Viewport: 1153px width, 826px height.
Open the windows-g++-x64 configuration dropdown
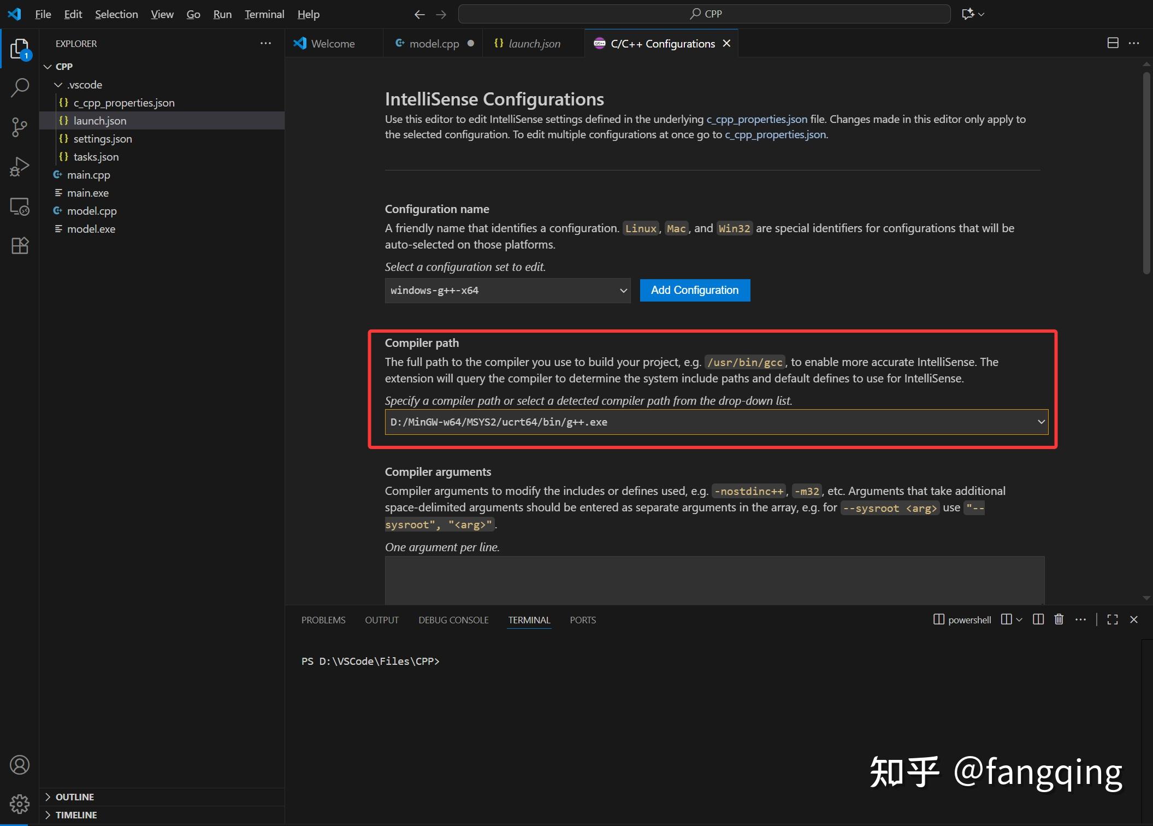click(x=507, y=290)
